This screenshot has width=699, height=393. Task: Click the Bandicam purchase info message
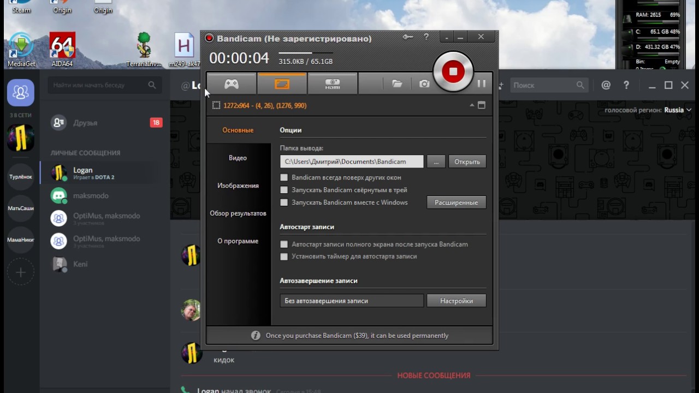coord(357,336)
